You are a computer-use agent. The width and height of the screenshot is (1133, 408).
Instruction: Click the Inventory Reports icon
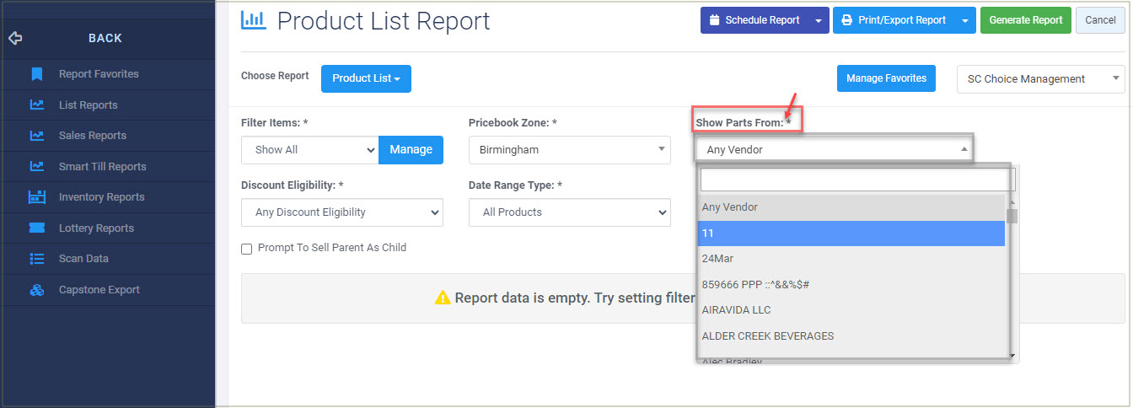(36, 197)
